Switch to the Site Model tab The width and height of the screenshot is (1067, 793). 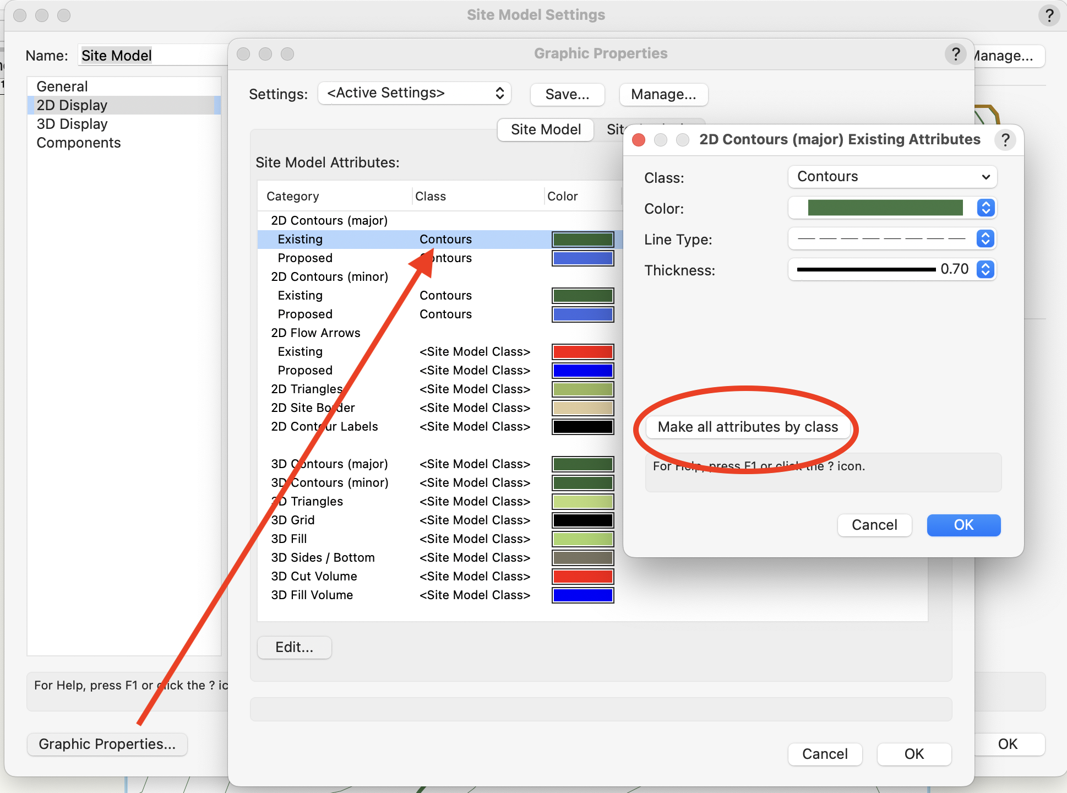(545, 129)
